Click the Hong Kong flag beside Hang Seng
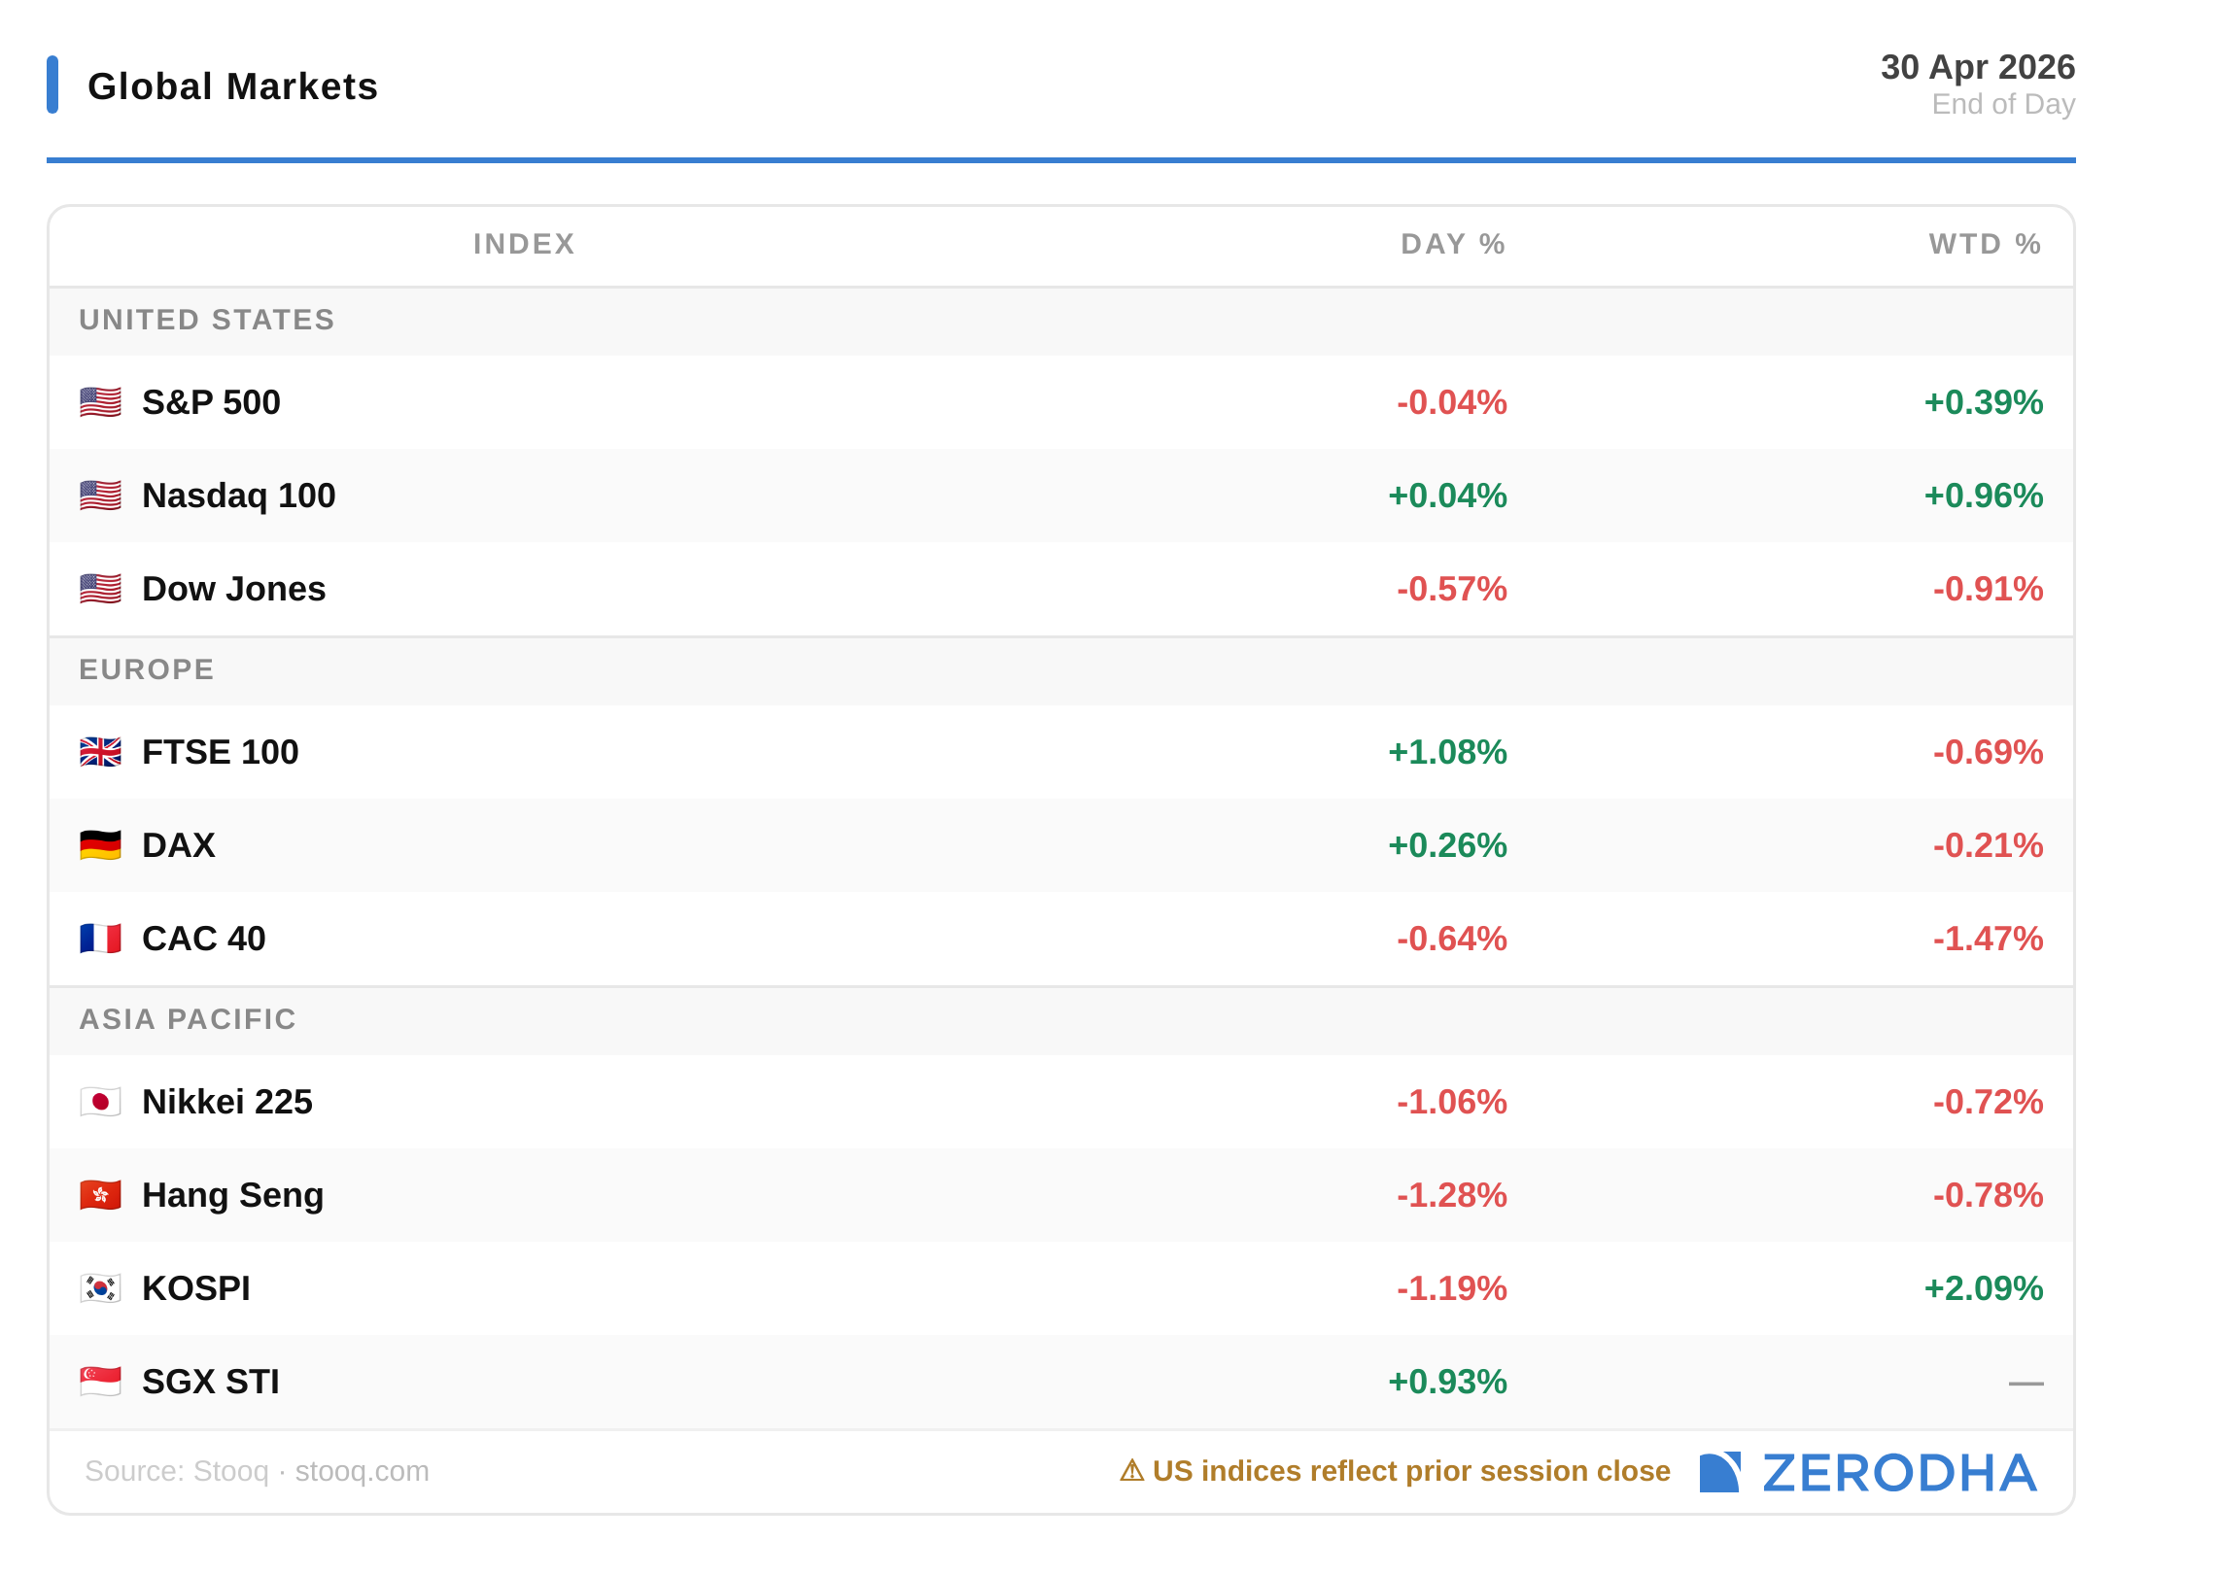The width and height of the screenshot is (2216, 1574). coord(100,1195)
